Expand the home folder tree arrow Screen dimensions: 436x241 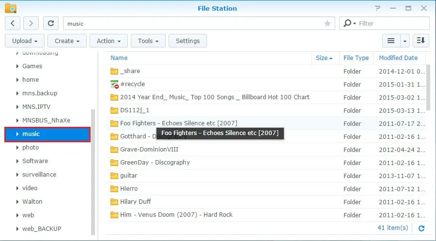coord(17,80)
